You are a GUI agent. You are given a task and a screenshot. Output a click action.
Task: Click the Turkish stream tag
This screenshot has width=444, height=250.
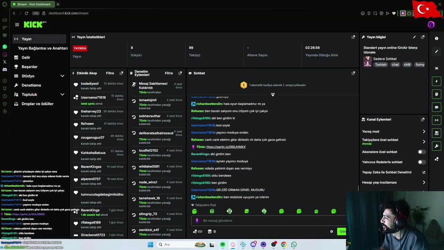381,65
